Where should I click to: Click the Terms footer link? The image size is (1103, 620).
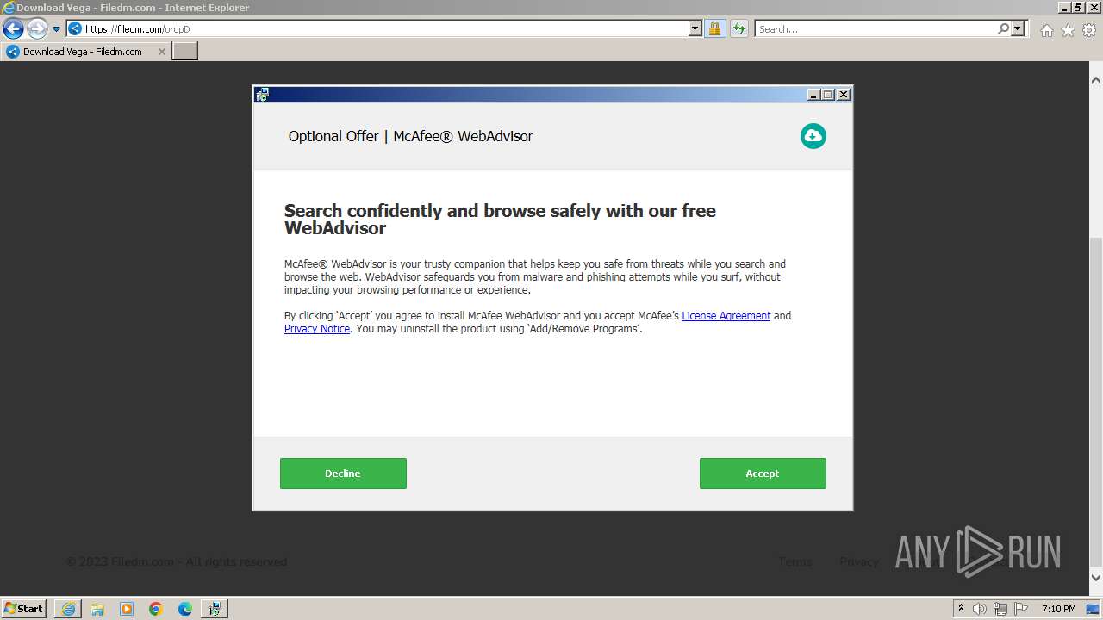795,561
